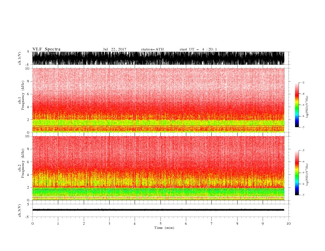This screenshot has height=251, width=325.
Task: Click time axis tick label "9"
Action: [263, 224]
